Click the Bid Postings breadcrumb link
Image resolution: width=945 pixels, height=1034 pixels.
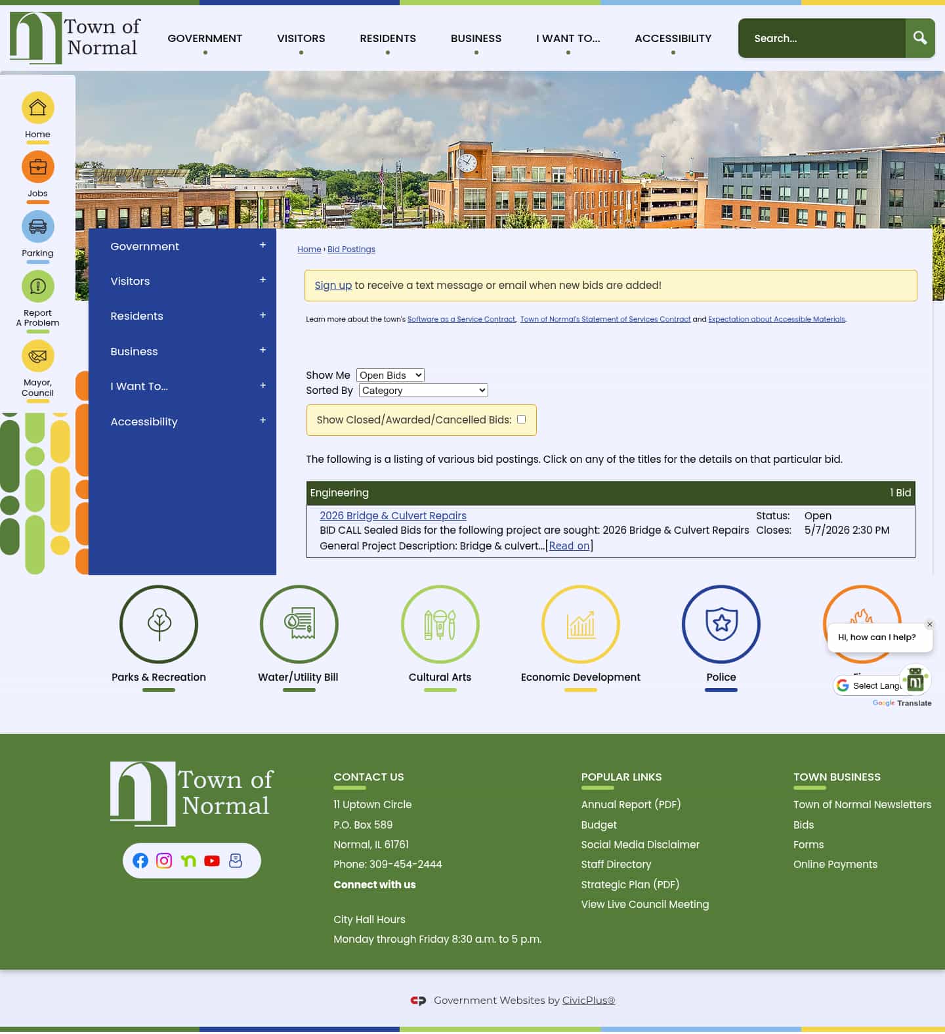pos(351,249)
